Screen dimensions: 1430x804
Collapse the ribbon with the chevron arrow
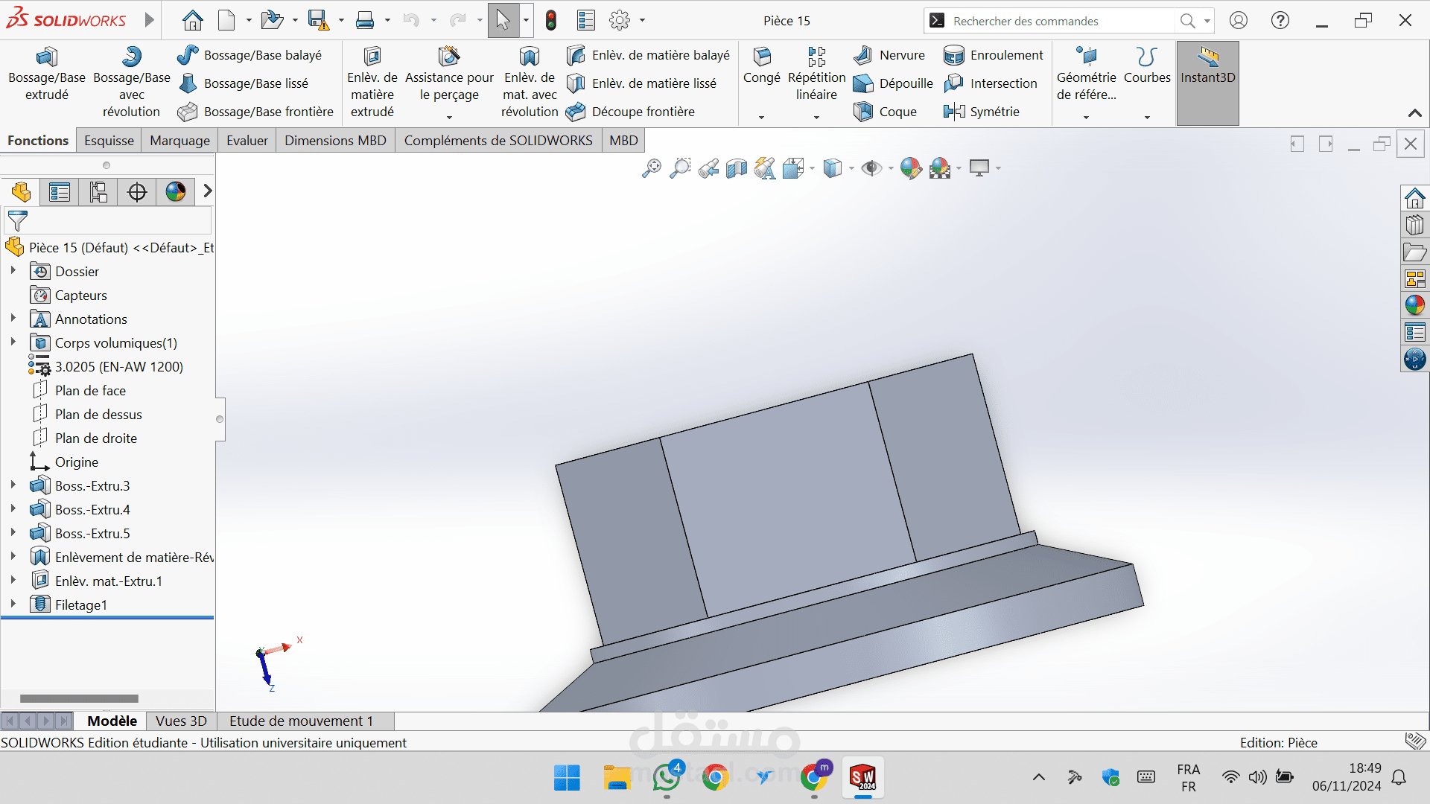[x=1414, y=113]
